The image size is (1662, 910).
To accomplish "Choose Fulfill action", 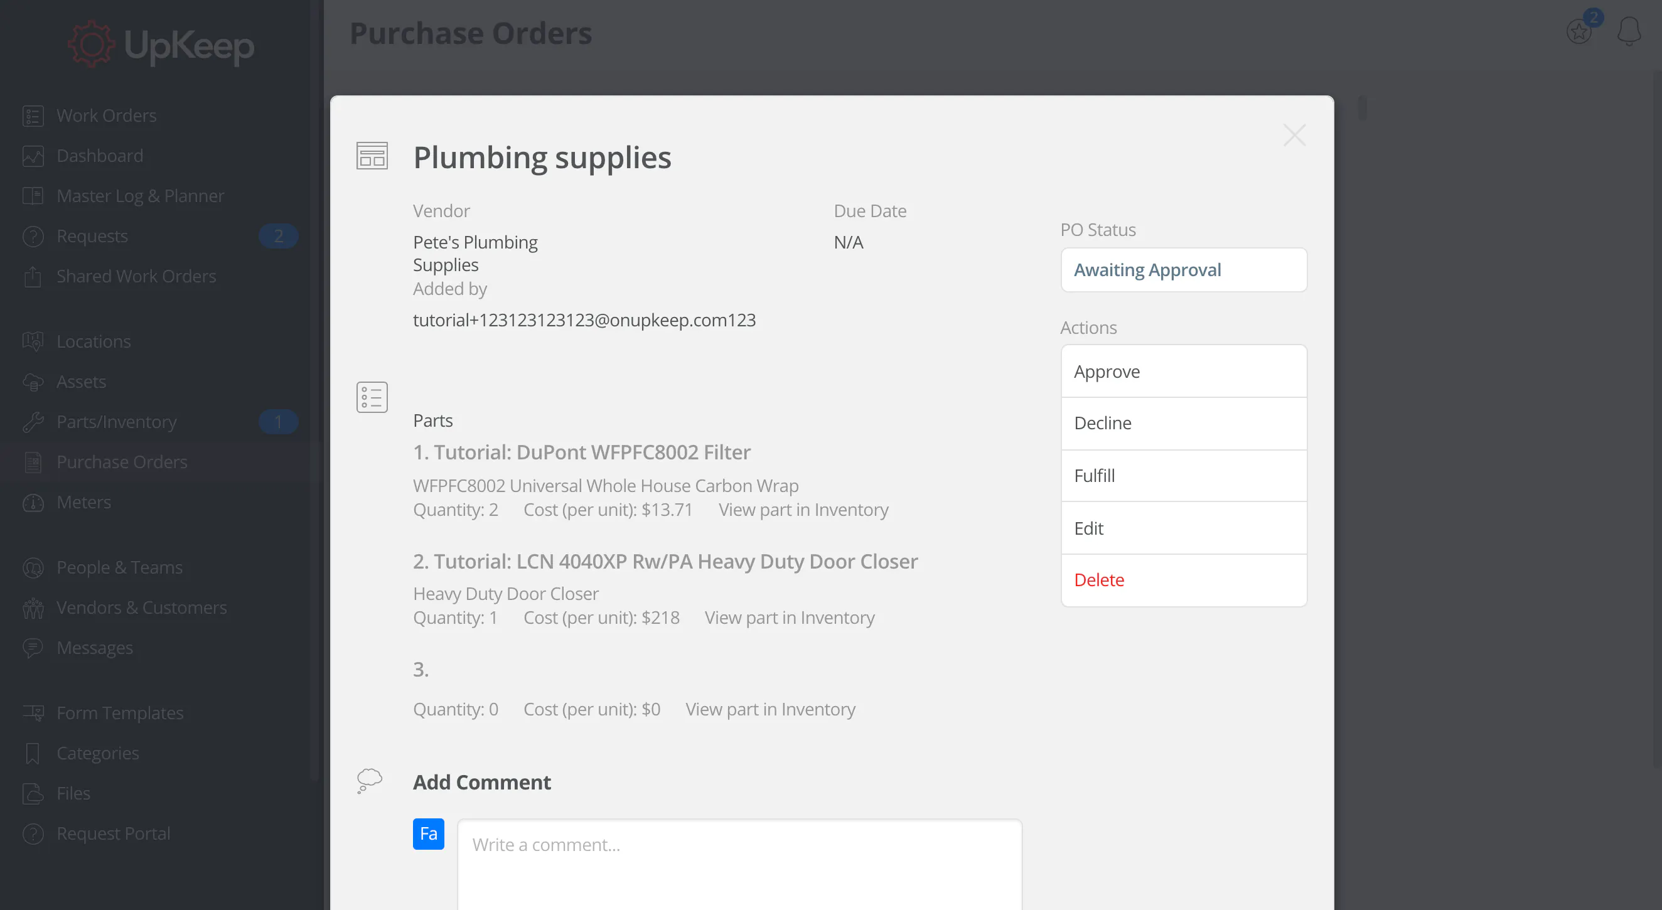I will point(1183,476).
